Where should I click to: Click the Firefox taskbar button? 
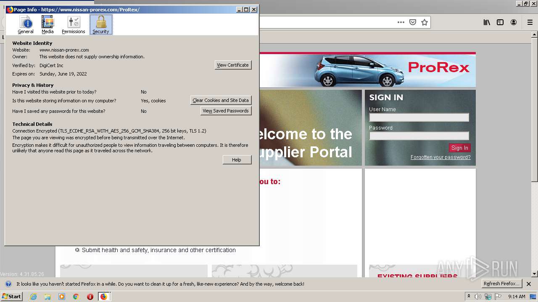104,297
